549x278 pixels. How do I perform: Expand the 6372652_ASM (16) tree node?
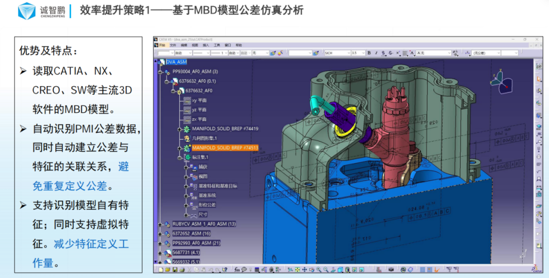click(160, 234)
